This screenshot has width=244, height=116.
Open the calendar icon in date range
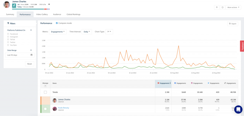(31, 55)
